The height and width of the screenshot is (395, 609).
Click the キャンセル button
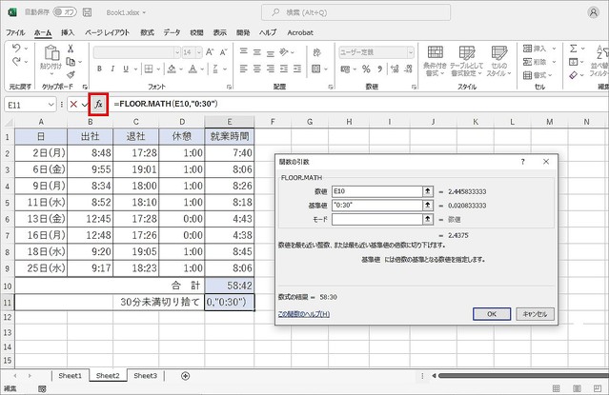[x=534, y=313]
